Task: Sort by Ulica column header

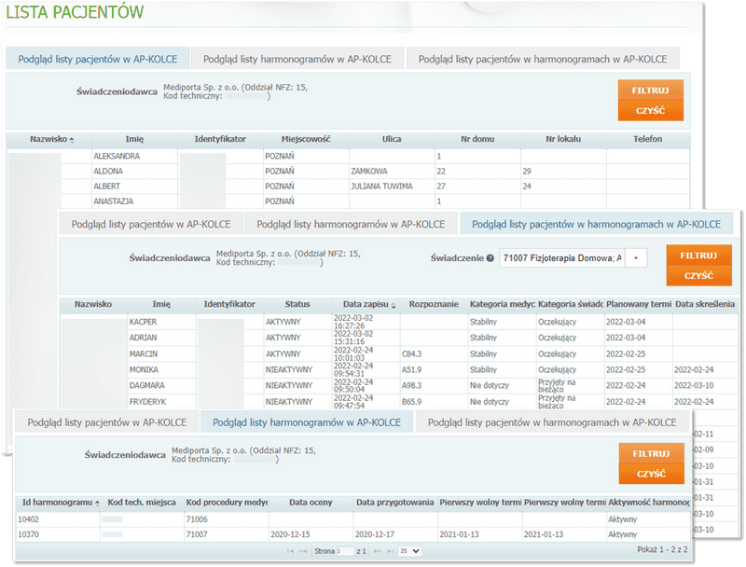Action: [x=392, y=139]
